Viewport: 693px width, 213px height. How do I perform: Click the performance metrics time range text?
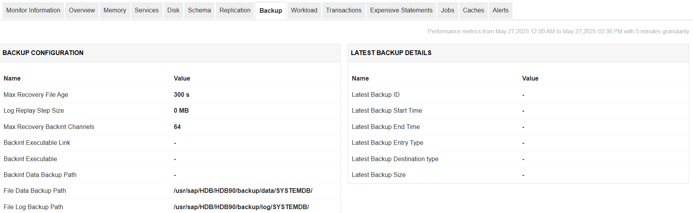point(558,31)
